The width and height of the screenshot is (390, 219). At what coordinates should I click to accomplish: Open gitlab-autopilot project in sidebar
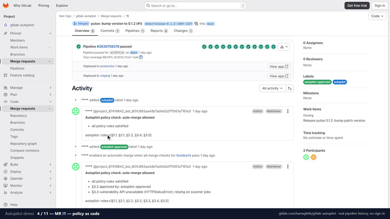28,25
